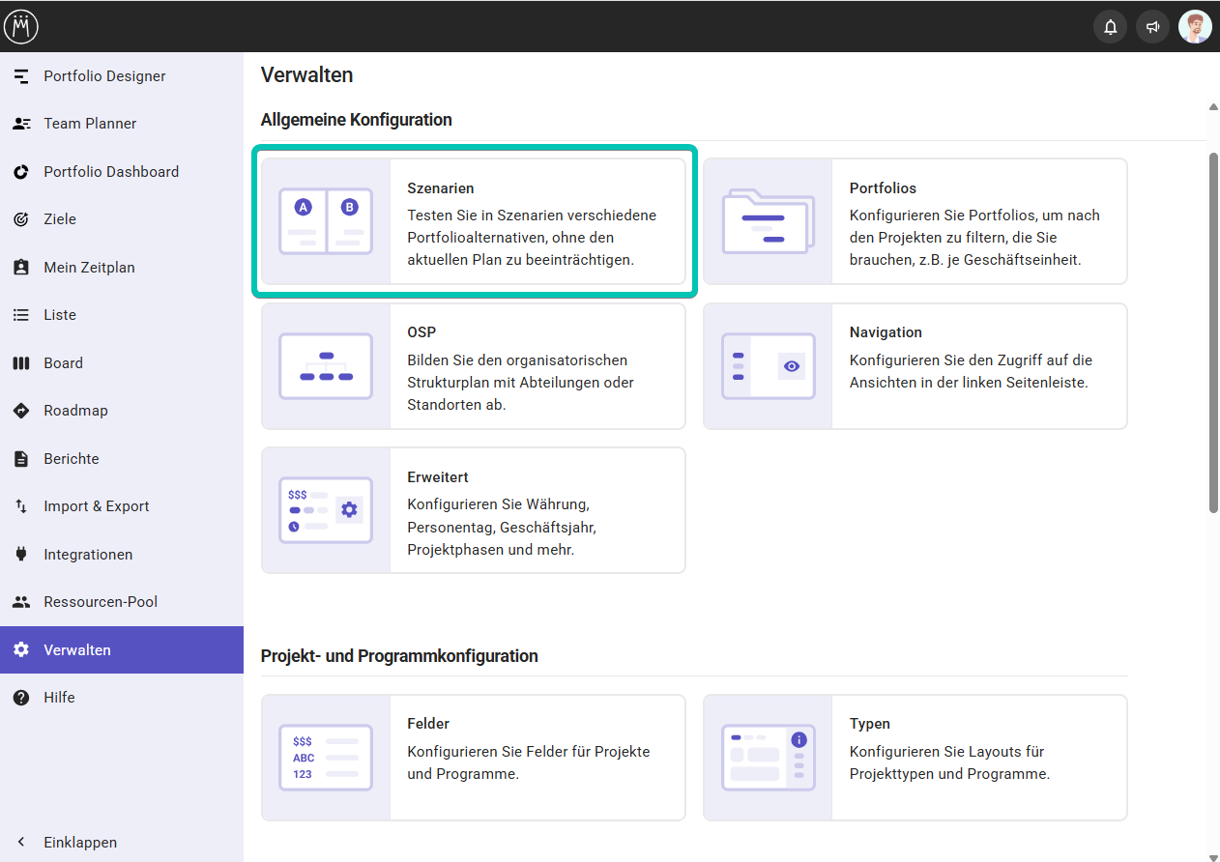
Task: Click the Navigation card eye illustration
Action: [791, 366]
